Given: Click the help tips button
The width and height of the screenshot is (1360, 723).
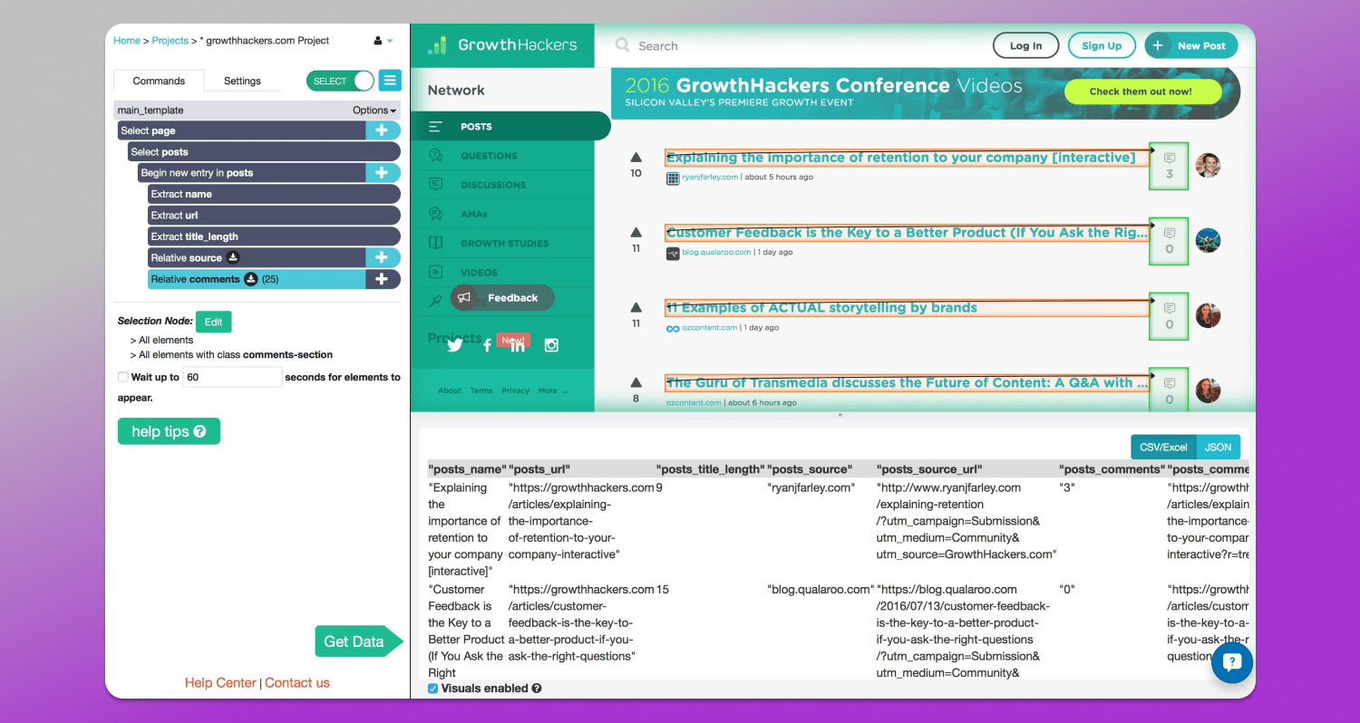Looking at the screenshot, I should click(169, 431).
